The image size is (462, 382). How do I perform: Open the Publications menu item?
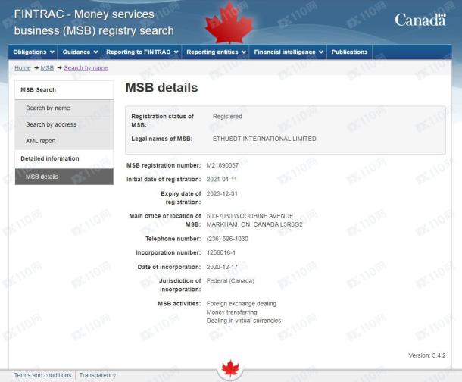click(x=349, y=52)
